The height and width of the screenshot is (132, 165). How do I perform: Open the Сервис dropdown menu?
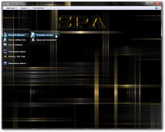(x=25, y=8)
